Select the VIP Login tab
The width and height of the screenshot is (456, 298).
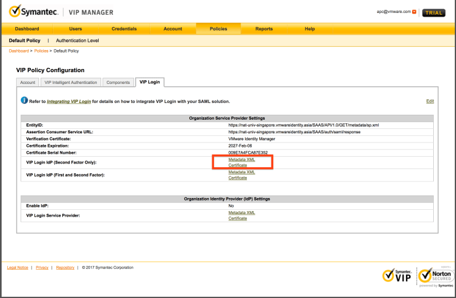(x=150, y=82)
